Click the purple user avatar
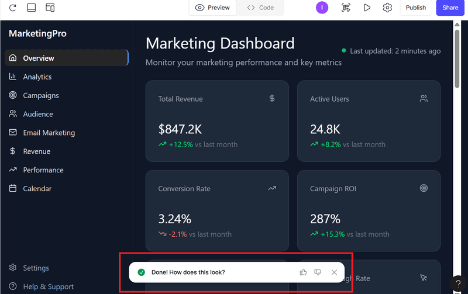 coord(322,8)
